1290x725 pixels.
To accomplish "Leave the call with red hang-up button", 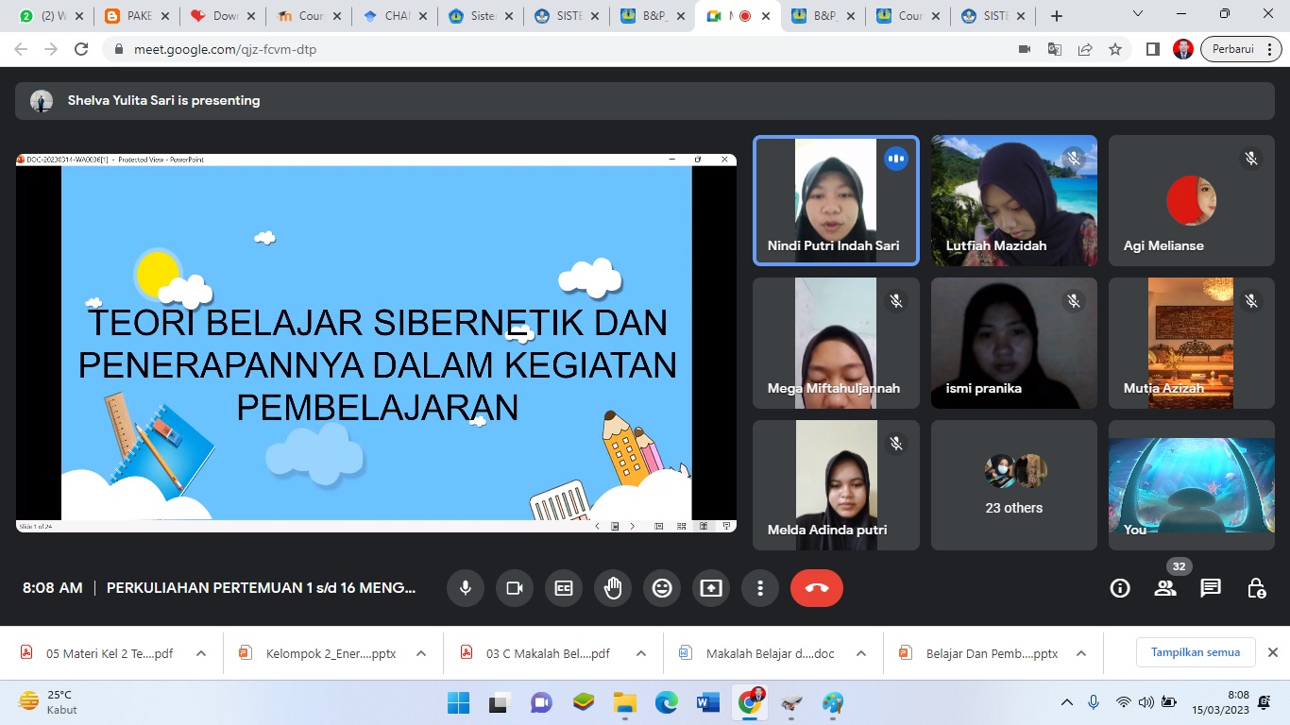I will pyautogui.click(x=817, y=588).
